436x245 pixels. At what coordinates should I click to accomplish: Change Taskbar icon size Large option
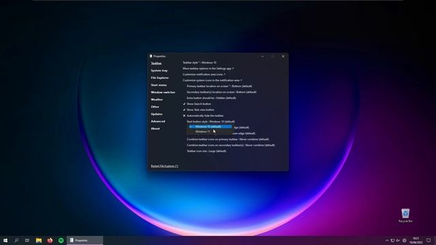pyautogui.click(x=206, y=151)
